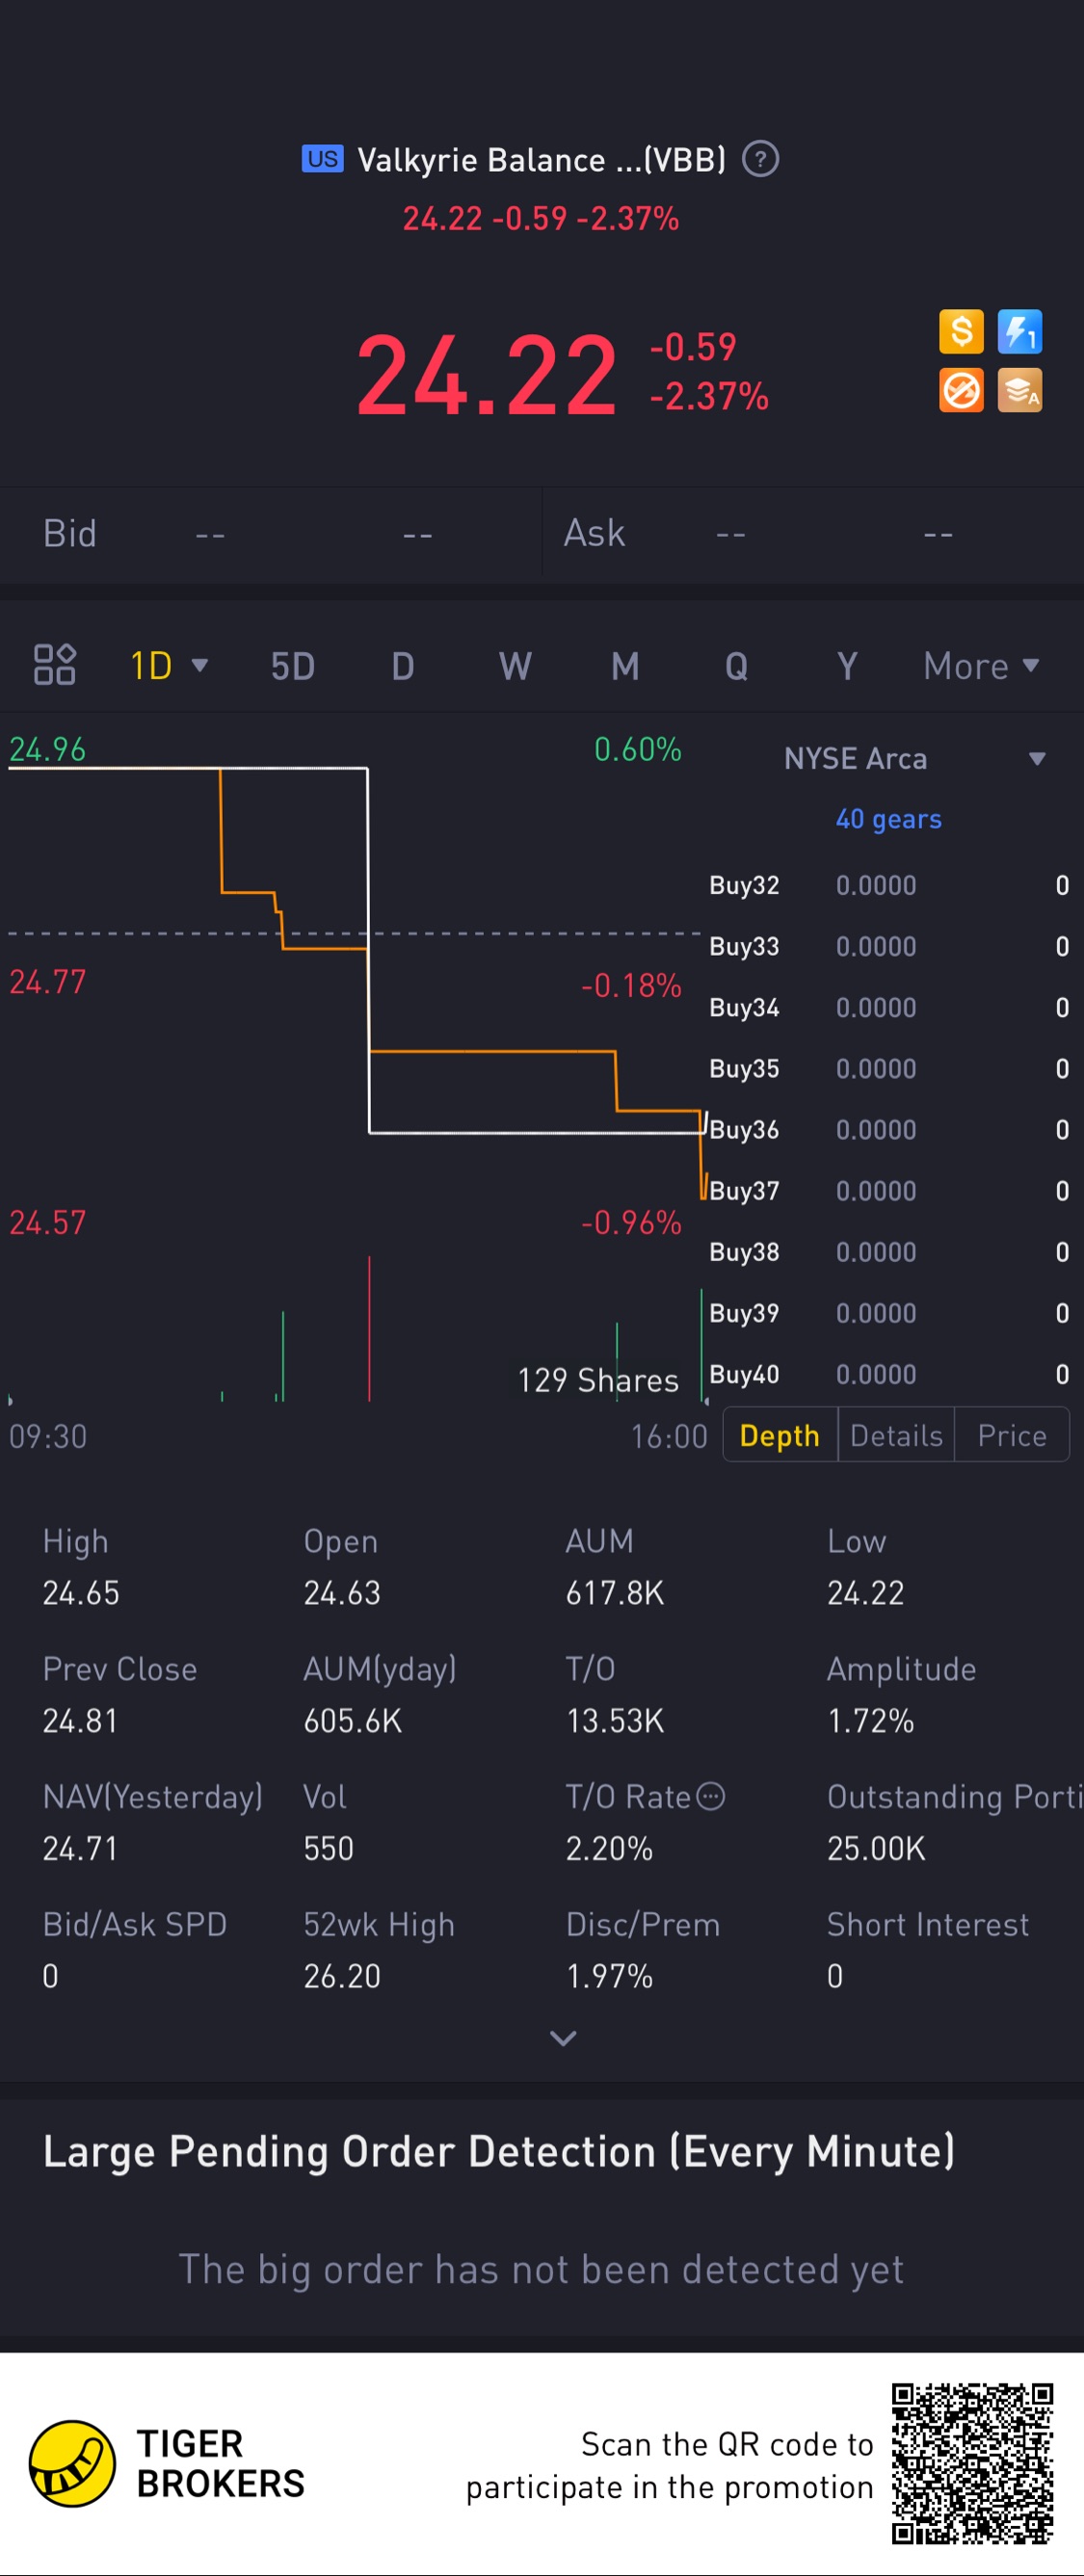Switch the depth panel to Details
Image resolution: width=1084 pixels, height=2576 pixels.
click(896, 1435)
